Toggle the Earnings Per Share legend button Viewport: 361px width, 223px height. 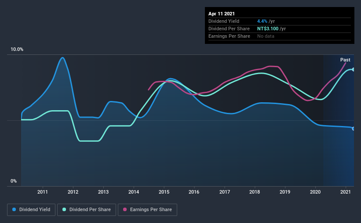point(147,210)
